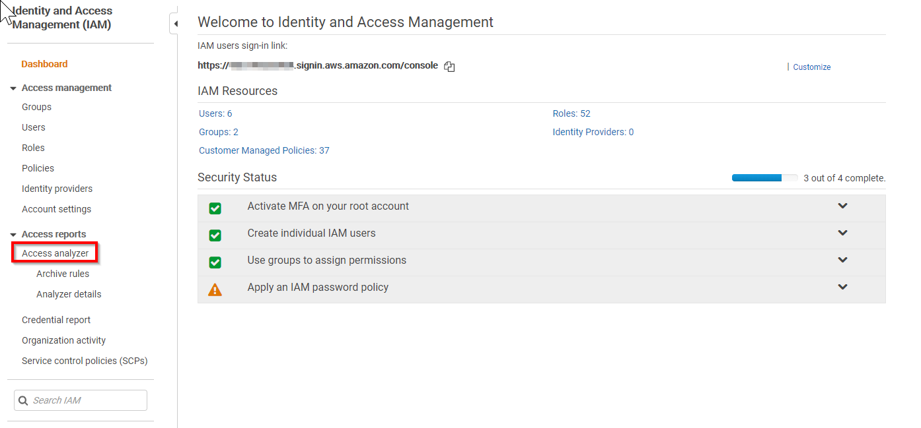The height and width of the screenshot is (428, 921).
Task: Click the green check beside Use groups
Action: tap(215, 262)
